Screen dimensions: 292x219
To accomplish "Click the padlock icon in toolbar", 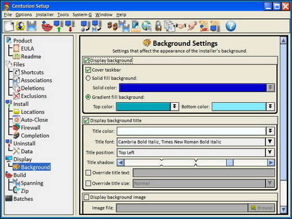I will click(158, 26).
